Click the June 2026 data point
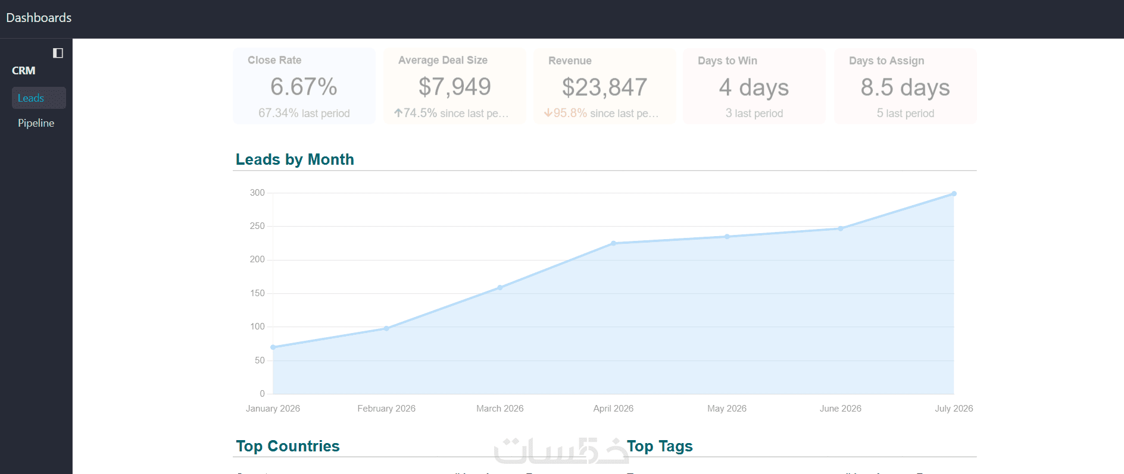1124x474 pixels. tap(841, 228)
